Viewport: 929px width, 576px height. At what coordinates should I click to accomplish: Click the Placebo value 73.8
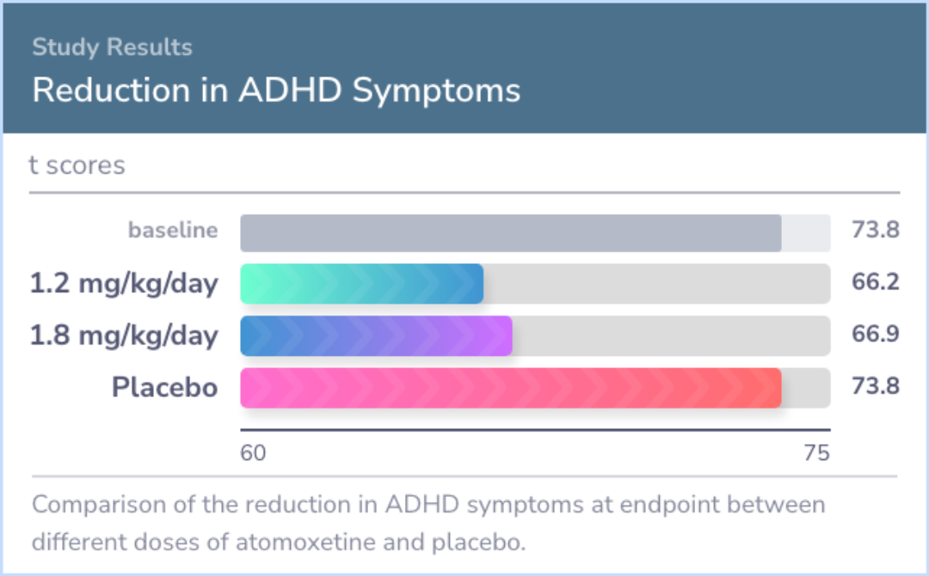click(875, 386)
